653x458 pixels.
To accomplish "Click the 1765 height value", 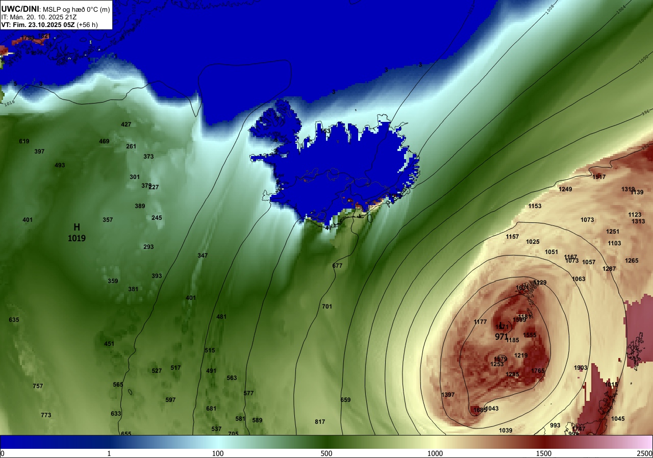I will (x=538, y=371).
